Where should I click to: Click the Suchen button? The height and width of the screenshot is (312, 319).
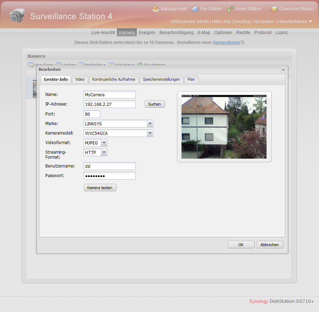click(x=155, y=104)
